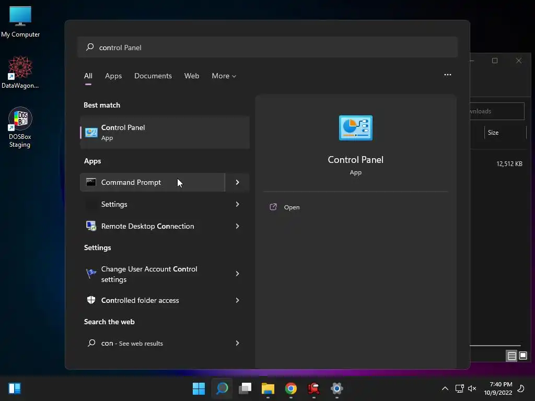
Task: Open Google Chrome from taskbar
Action: click(291, 388)
